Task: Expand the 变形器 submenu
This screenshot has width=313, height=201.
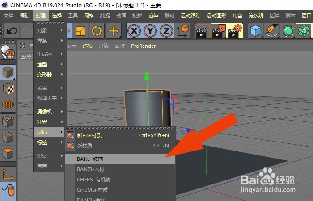Action: tap(50, 75)
